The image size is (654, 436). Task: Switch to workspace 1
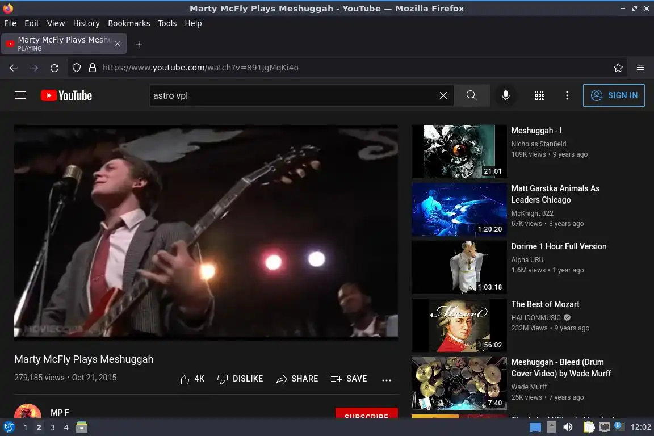click(26, 427)
